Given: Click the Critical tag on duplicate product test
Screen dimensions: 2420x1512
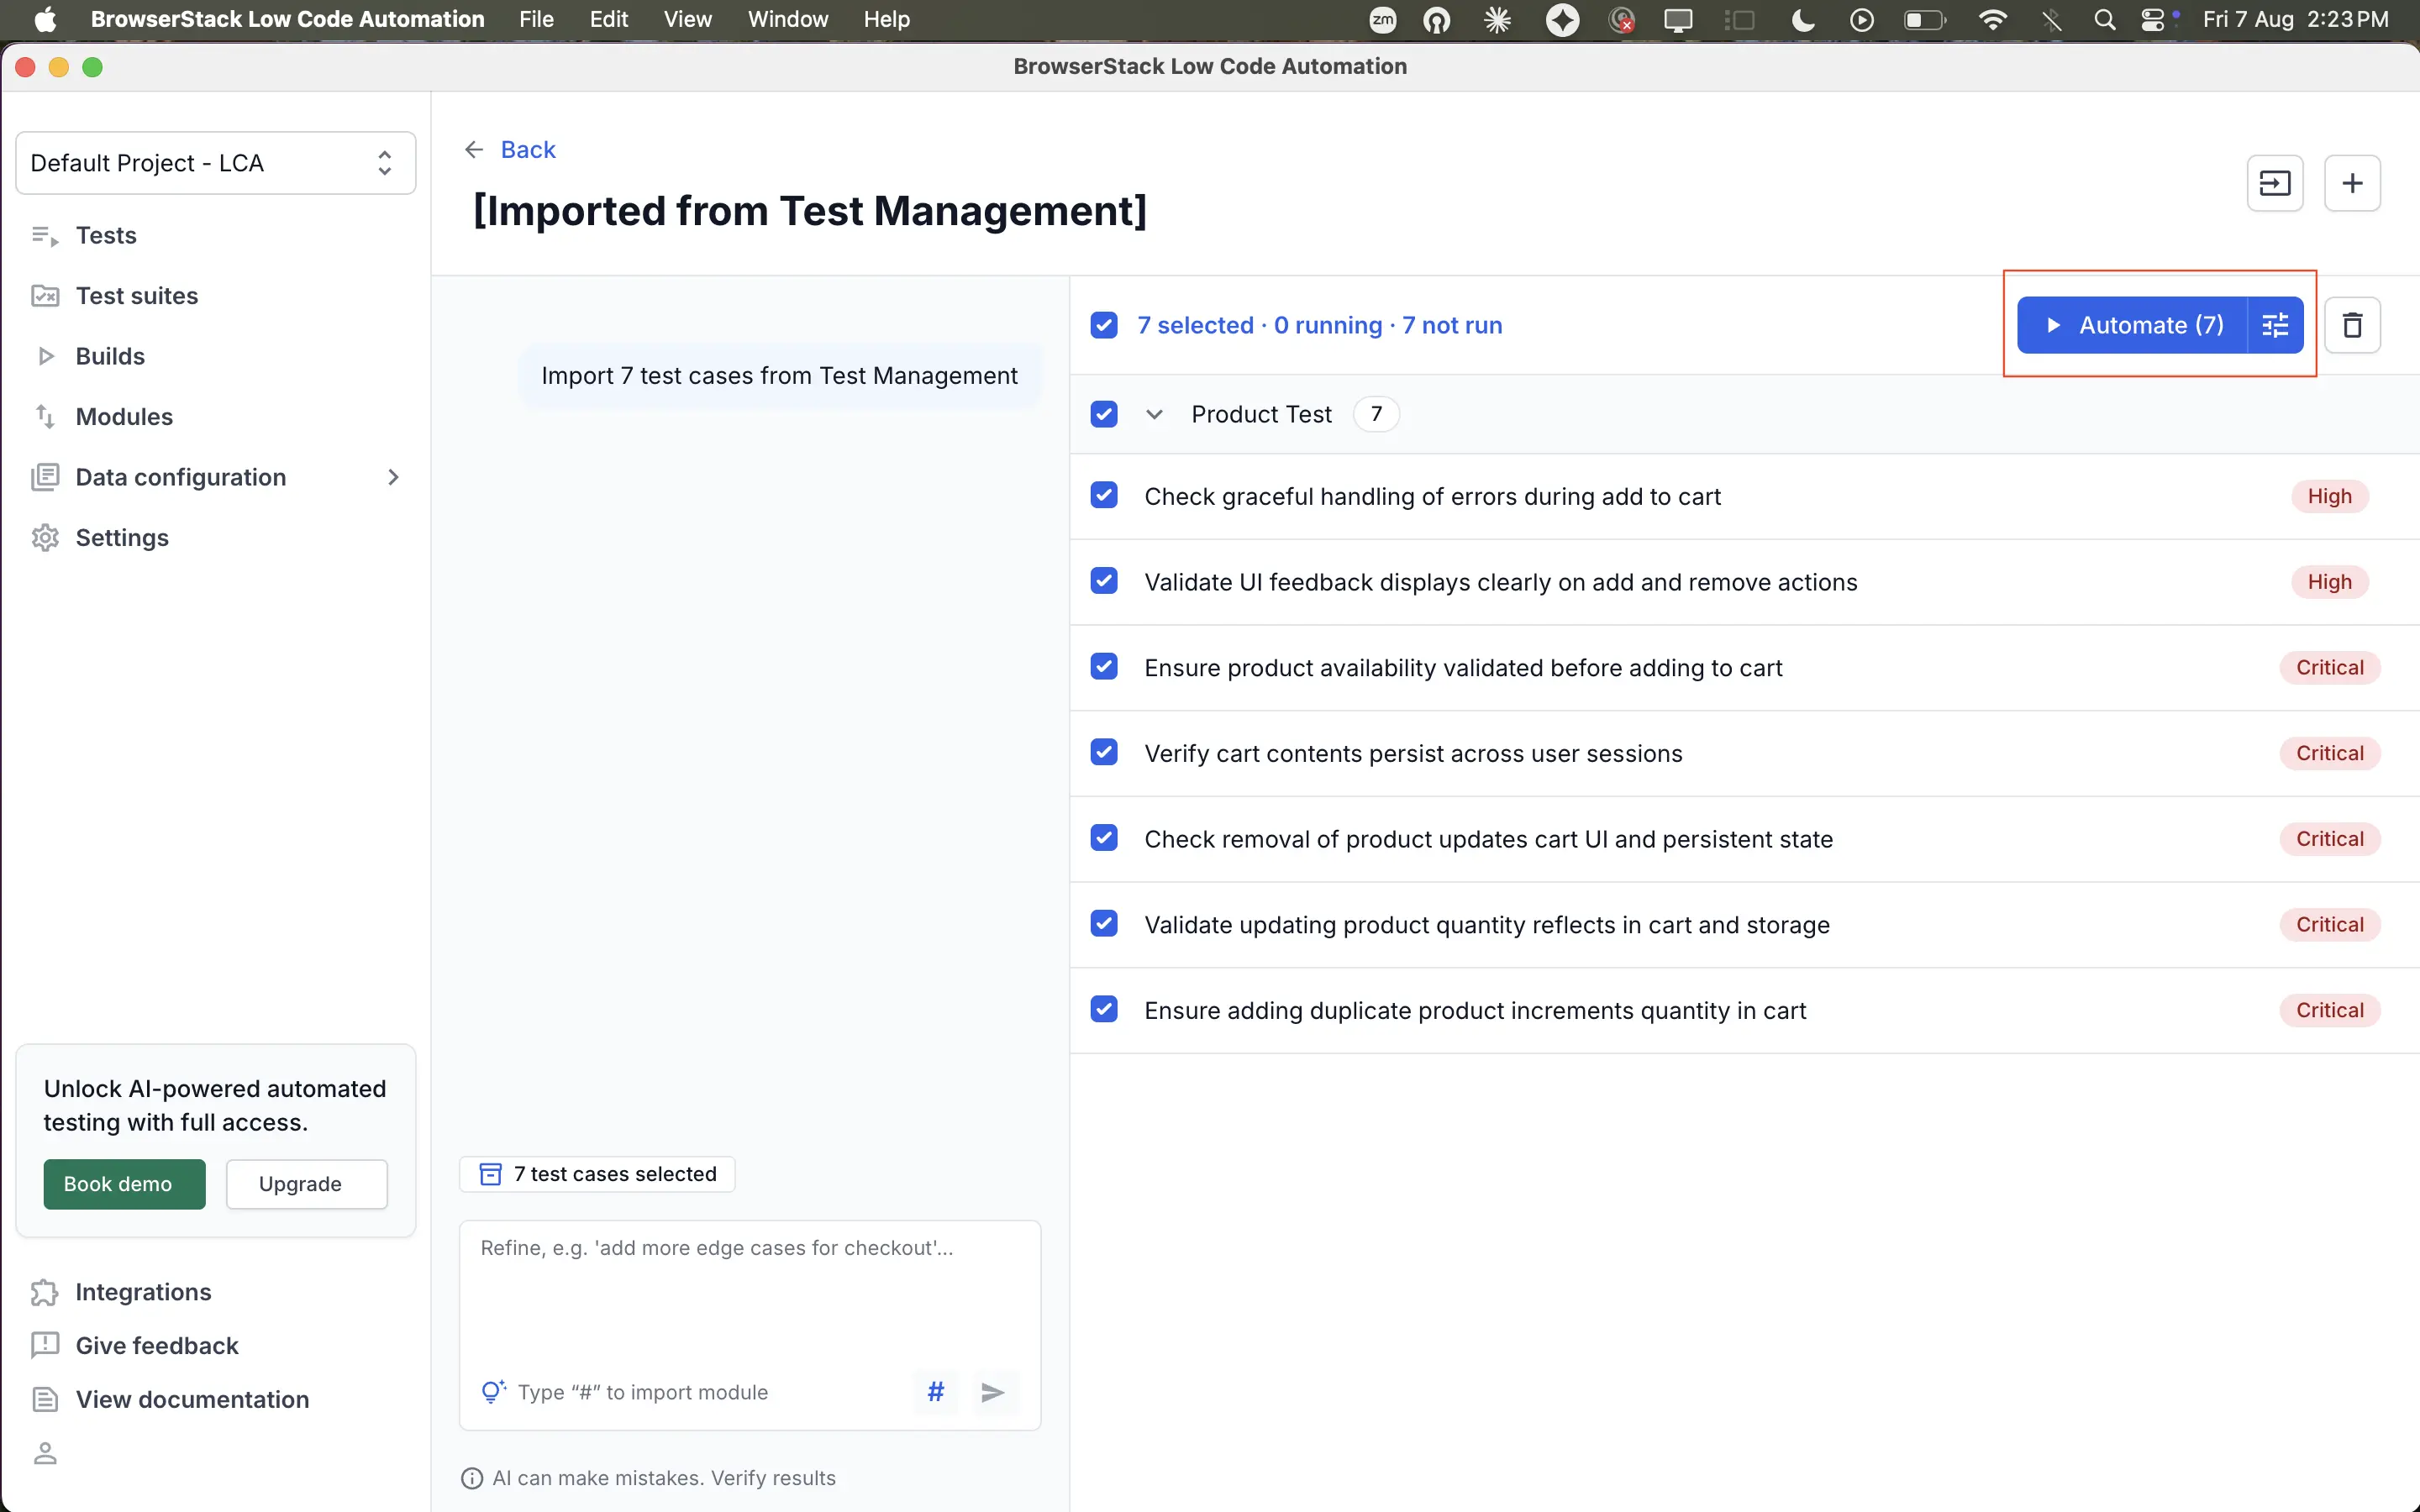Looking at the screenshot, I should tap(2329, 1010).
